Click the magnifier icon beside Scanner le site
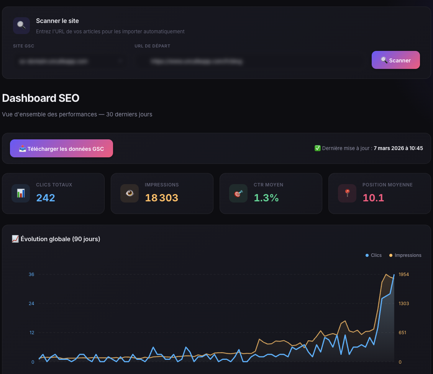The image size is (433, 374). coord(21,25)
